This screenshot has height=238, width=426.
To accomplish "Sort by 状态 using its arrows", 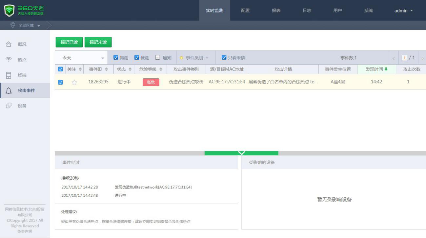I will (x=130, y=69).
